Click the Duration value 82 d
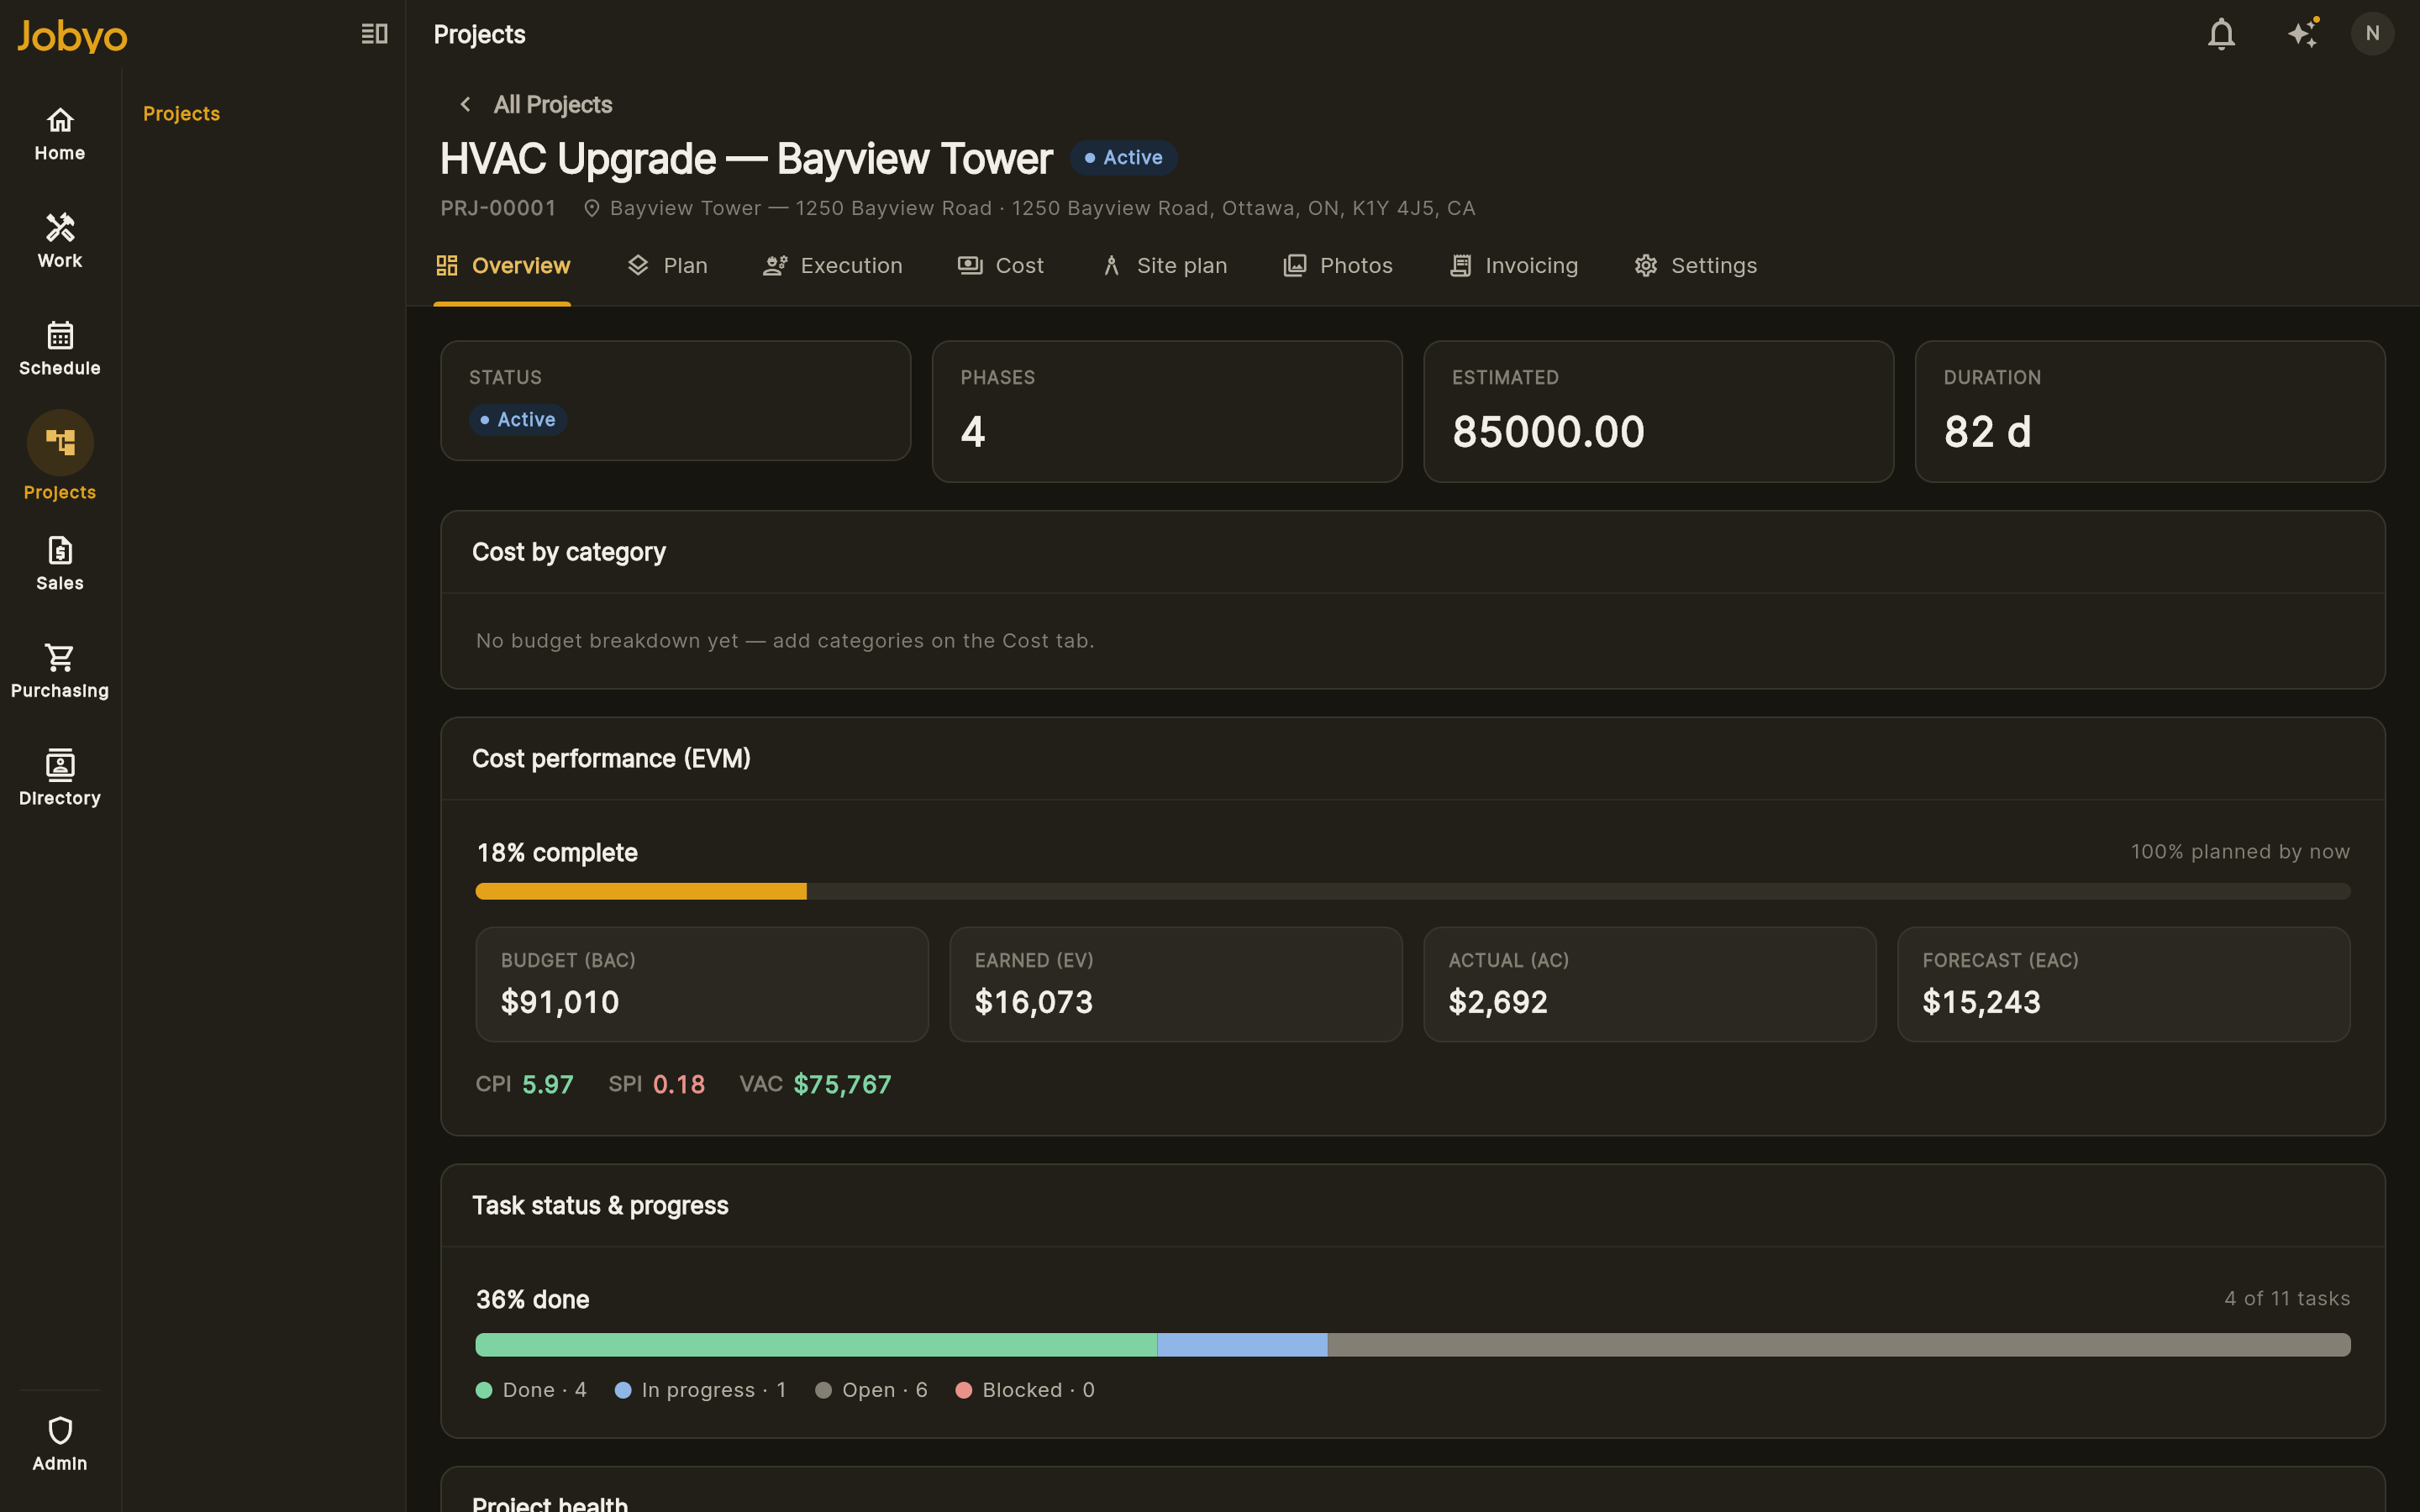This screenshot has width=2420, height=1512. 1987,432
